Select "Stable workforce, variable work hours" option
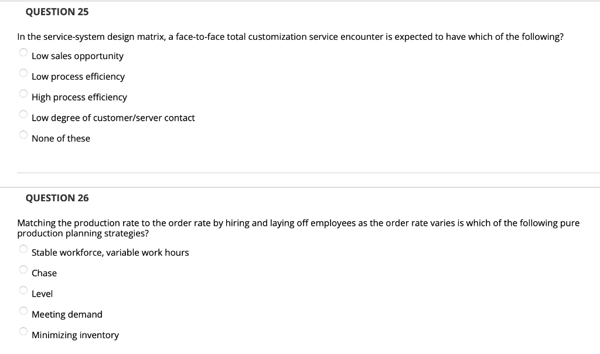This screenshot has width=600, height=354. (23, 248)
